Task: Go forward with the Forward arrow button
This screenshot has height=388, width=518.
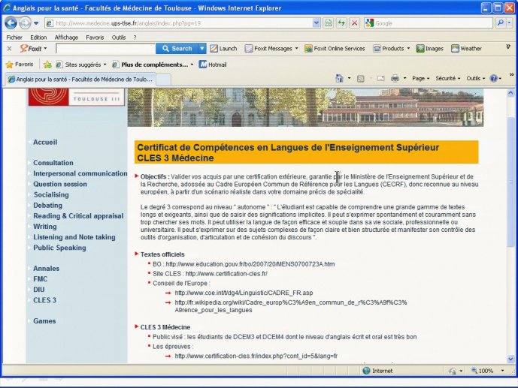Action: point(25,23)
